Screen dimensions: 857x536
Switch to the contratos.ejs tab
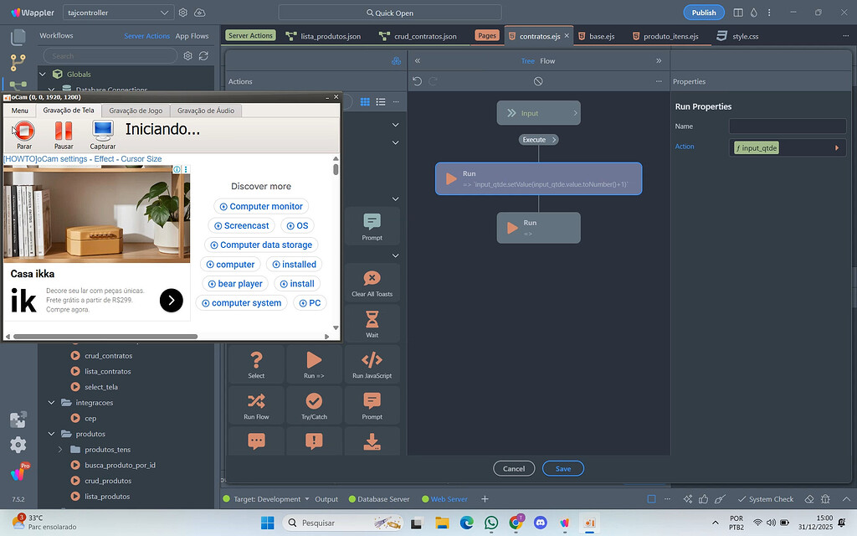coord(540,36)
